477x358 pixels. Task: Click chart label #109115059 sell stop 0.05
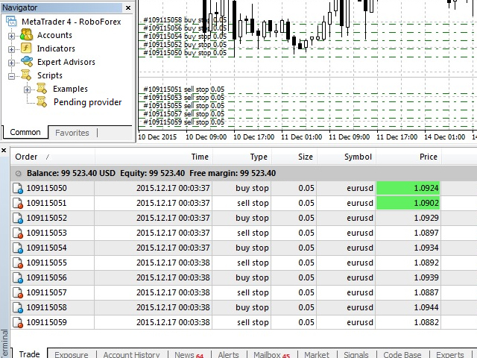[x=184, y=122]
